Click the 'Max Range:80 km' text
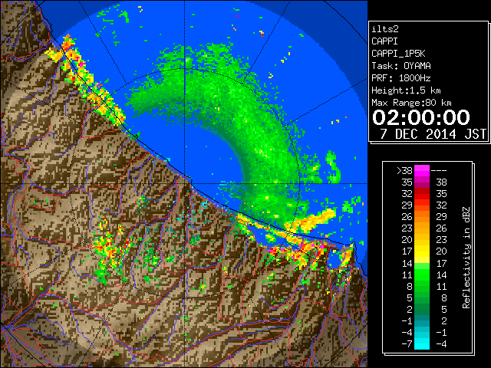The image size is (491, 368). (411, 103)
